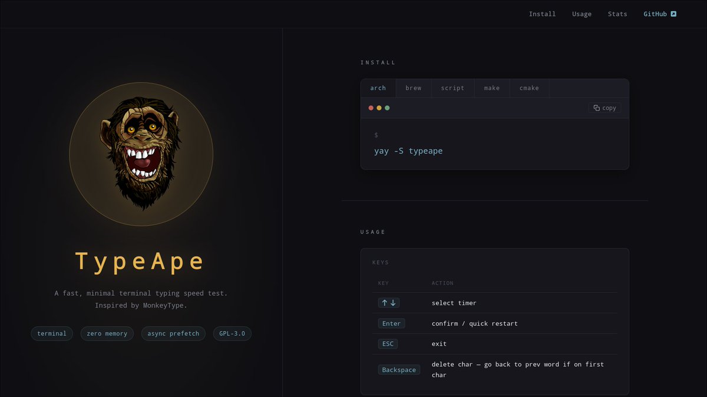Viewport: 707px width, 397px height.
Task: Click the 'zero memory' tag pill
Action: 107,333
